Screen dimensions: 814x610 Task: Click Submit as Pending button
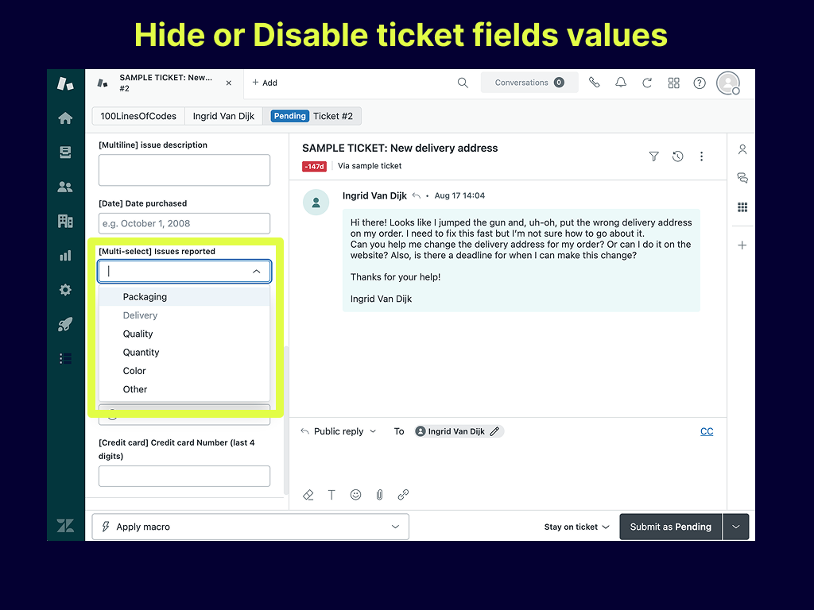670,527
